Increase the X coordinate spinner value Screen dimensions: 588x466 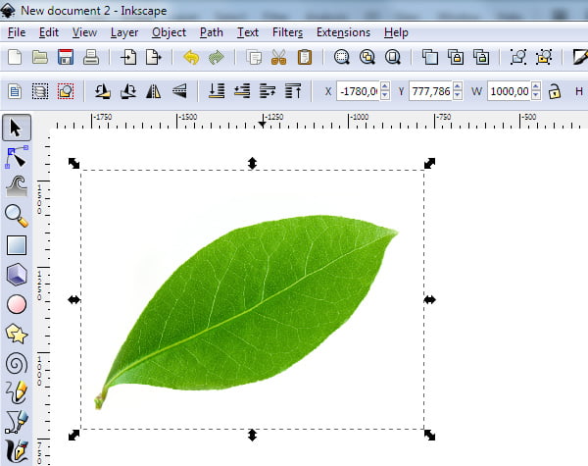385,86
